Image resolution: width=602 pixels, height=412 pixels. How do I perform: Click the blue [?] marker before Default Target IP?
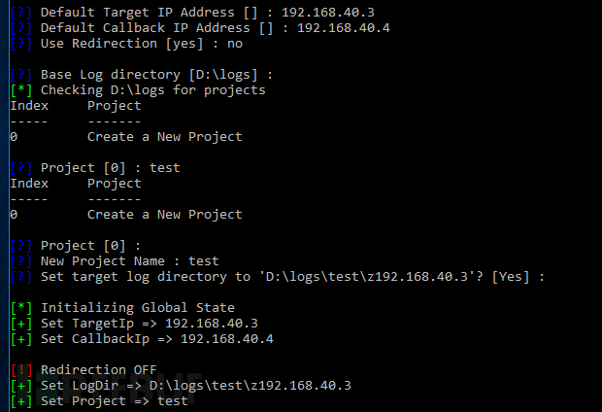[x=21, y=13]
